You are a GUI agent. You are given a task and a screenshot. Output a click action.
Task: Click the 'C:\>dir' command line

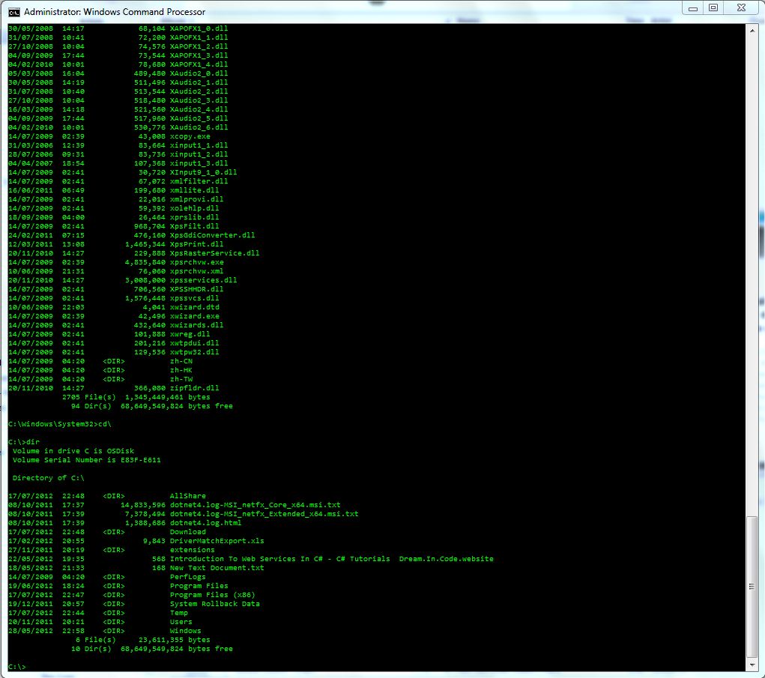(24, 443)
